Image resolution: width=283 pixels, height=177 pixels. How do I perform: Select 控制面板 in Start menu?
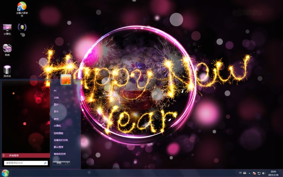[58, 133]
